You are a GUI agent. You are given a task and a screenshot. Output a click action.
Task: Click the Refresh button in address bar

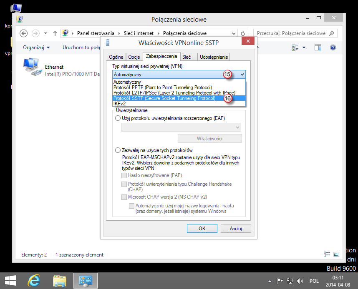pyautogui.click(x=243, y=33)
